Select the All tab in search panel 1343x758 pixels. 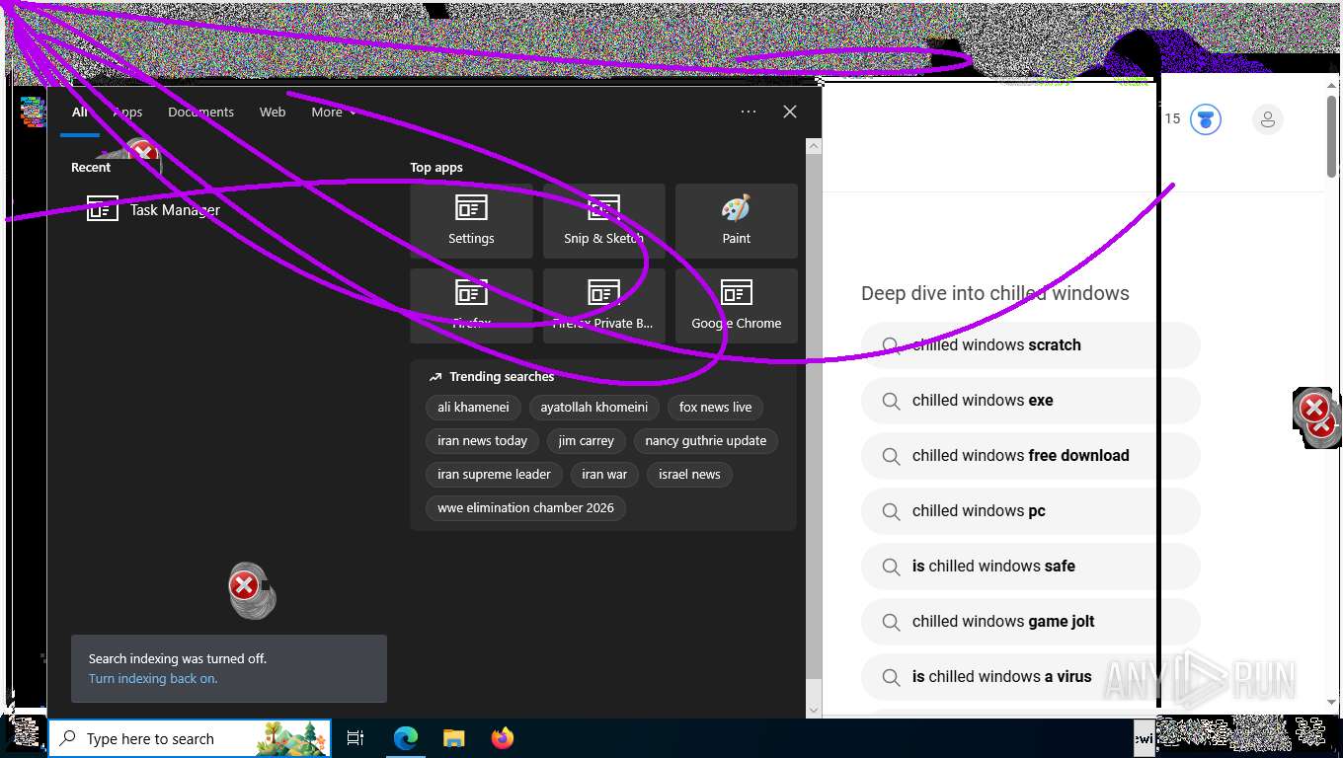coord(80,113)
